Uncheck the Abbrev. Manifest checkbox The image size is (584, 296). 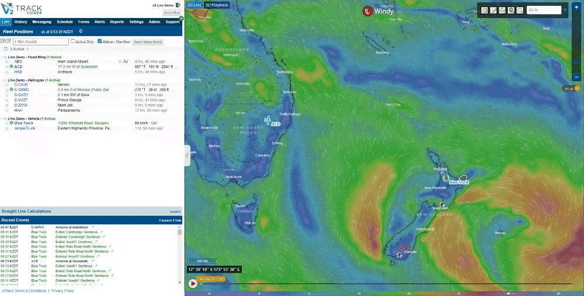click(100, 41)
